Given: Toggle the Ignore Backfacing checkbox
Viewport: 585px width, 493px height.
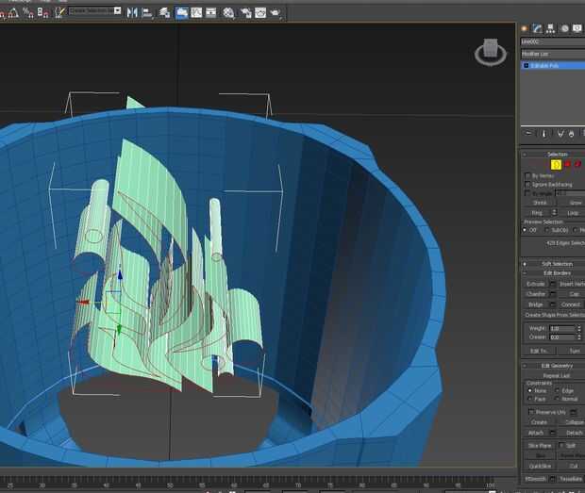Looking at the screenshot, I should point(526,184).
